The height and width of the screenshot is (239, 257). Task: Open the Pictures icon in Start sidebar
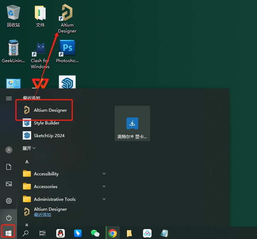point(9,184)
